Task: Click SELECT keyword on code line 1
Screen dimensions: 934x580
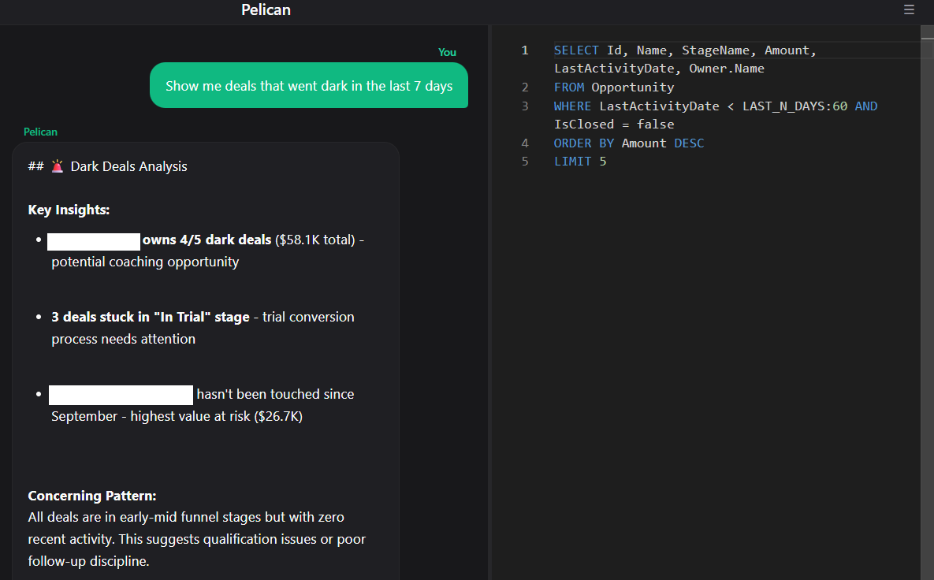Action: tap(576, 50)
